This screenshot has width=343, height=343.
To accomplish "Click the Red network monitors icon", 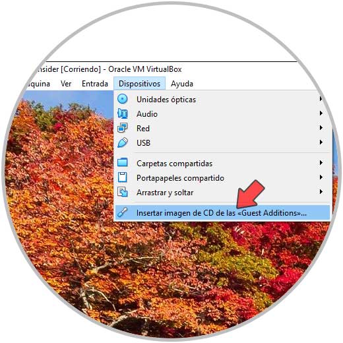I will pos(123,128).
